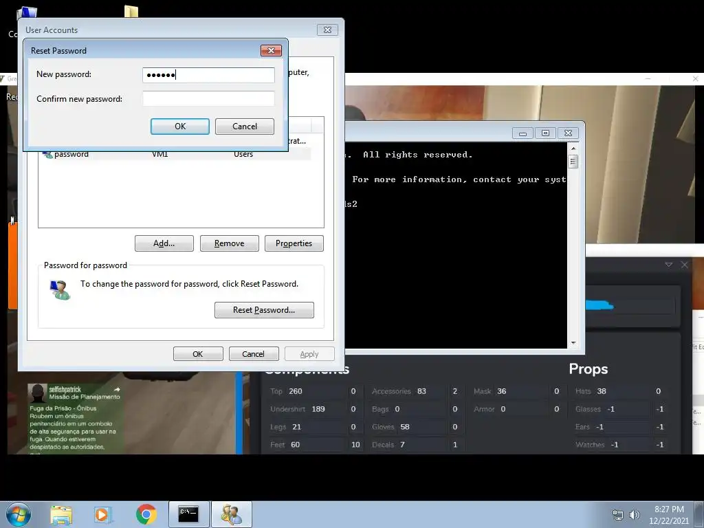Click the disabled Apply button
Screen dimensions: 704x528
tap(309, 354)
